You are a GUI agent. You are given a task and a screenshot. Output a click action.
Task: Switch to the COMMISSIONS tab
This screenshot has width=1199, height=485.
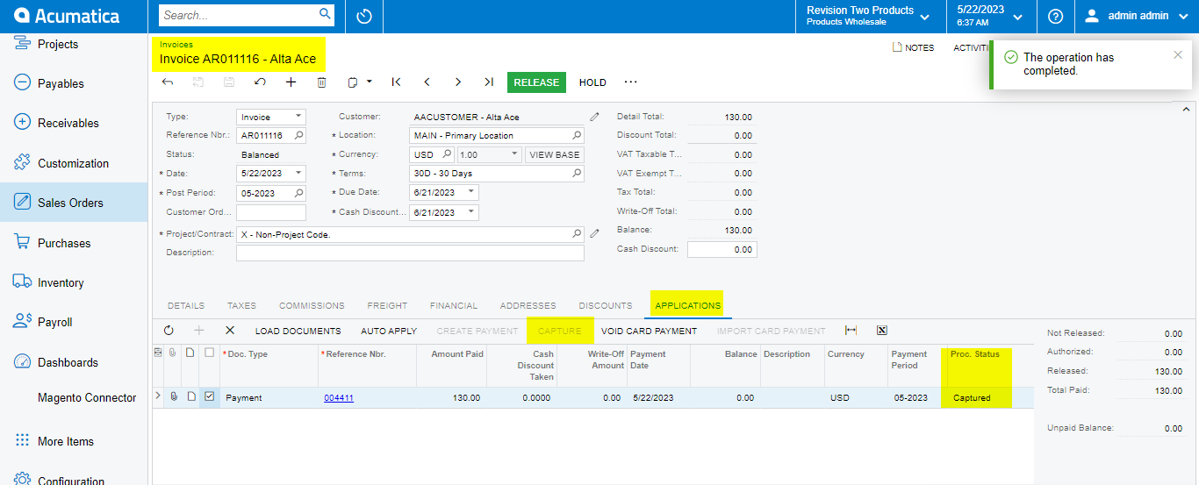click(x=312, y=306)
